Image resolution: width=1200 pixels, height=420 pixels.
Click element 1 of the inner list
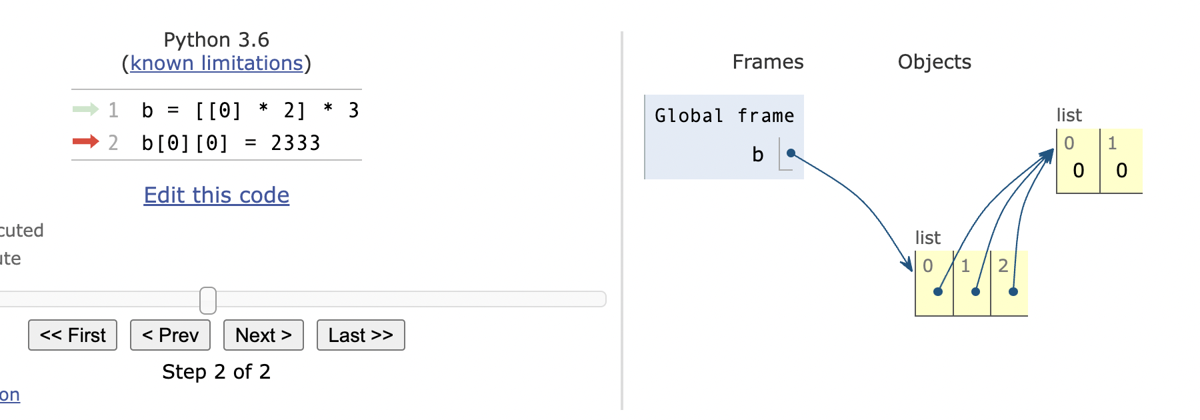(1121, 170)
